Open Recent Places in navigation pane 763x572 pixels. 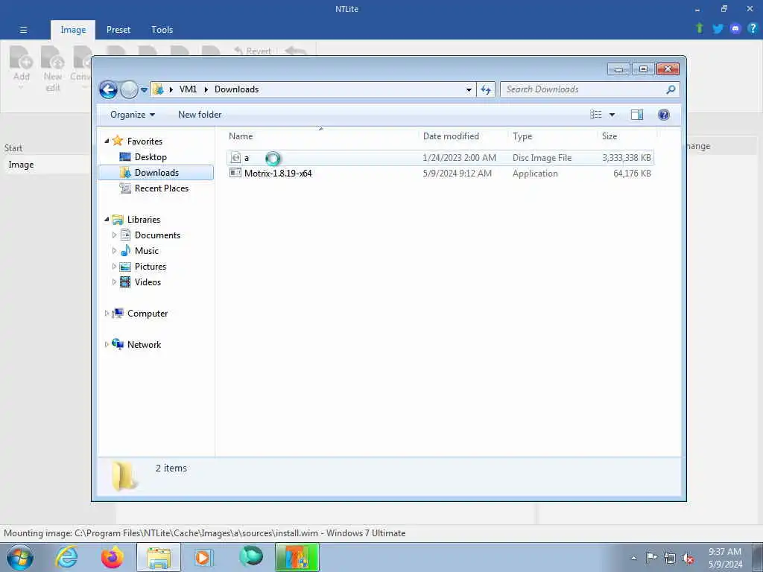coord(161,188)
